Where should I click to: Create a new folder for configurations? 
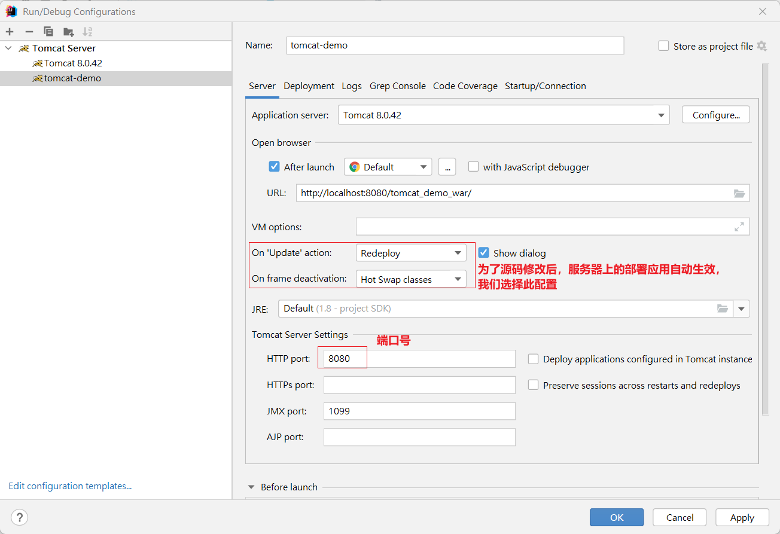coord(68,31)
